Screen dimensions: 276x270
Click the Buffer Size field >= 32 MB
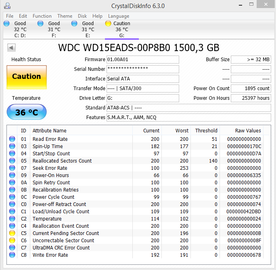click(x=251, y=60)
